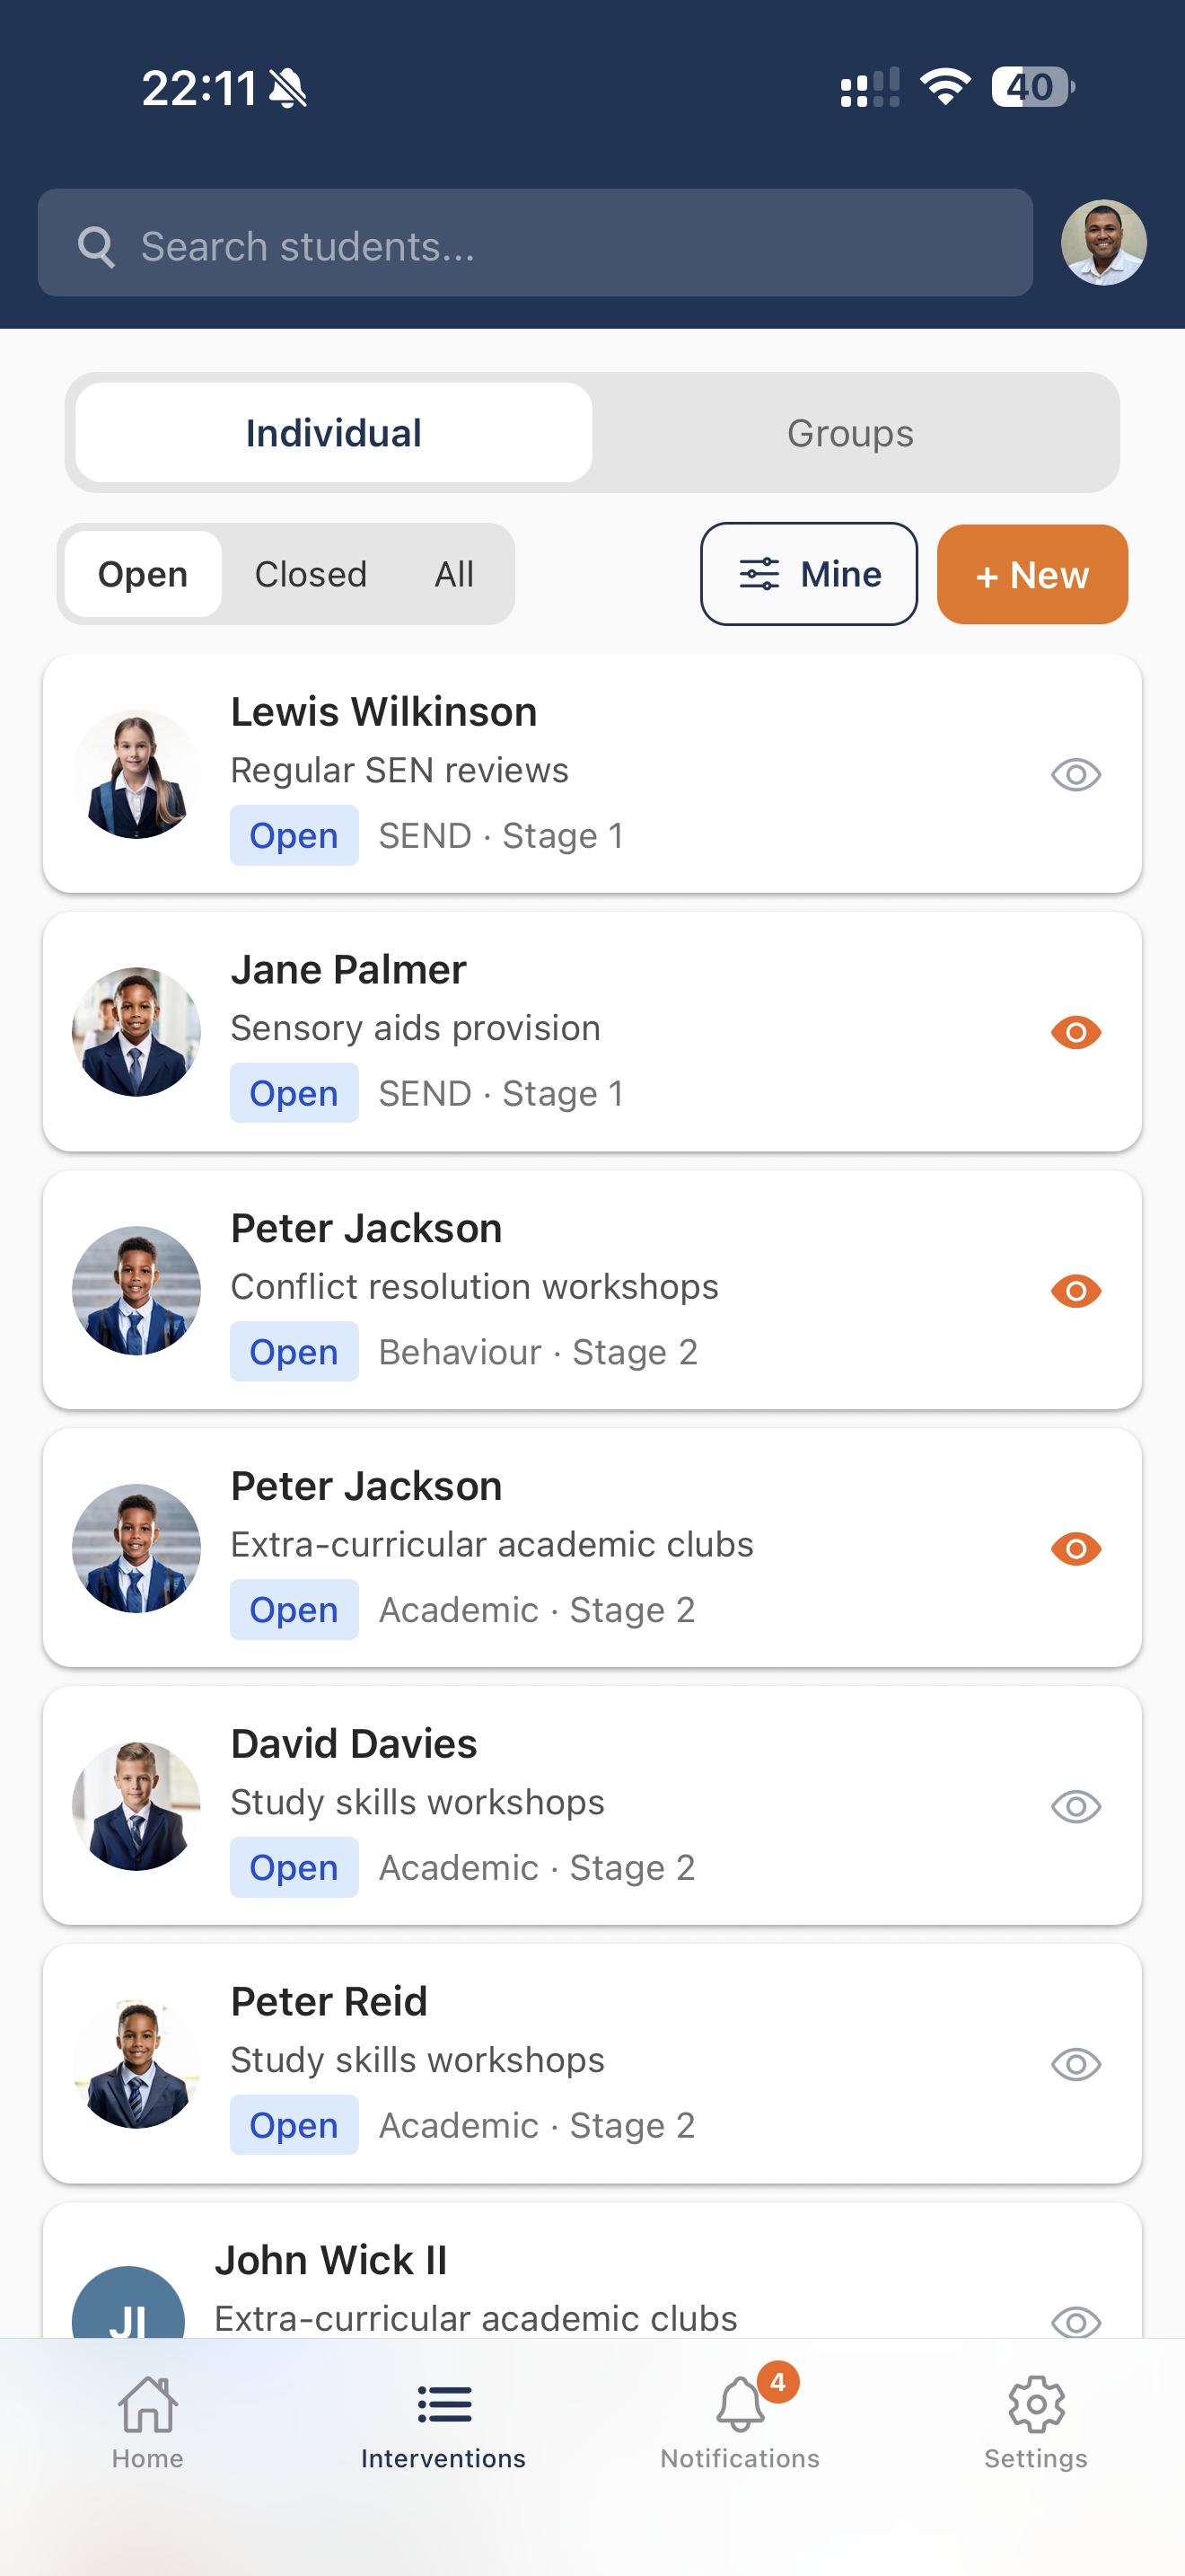1185x2576 pixels.
Task: Select the Closed status filter
Action: click(311, 574)
